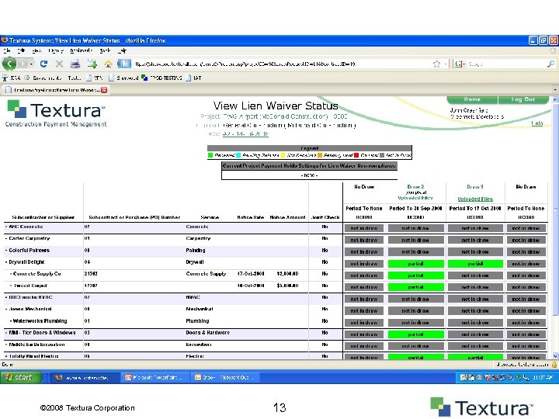Collapse the Colorful Painters row marker
Viewport: 559px width, 419px height.
6,251
